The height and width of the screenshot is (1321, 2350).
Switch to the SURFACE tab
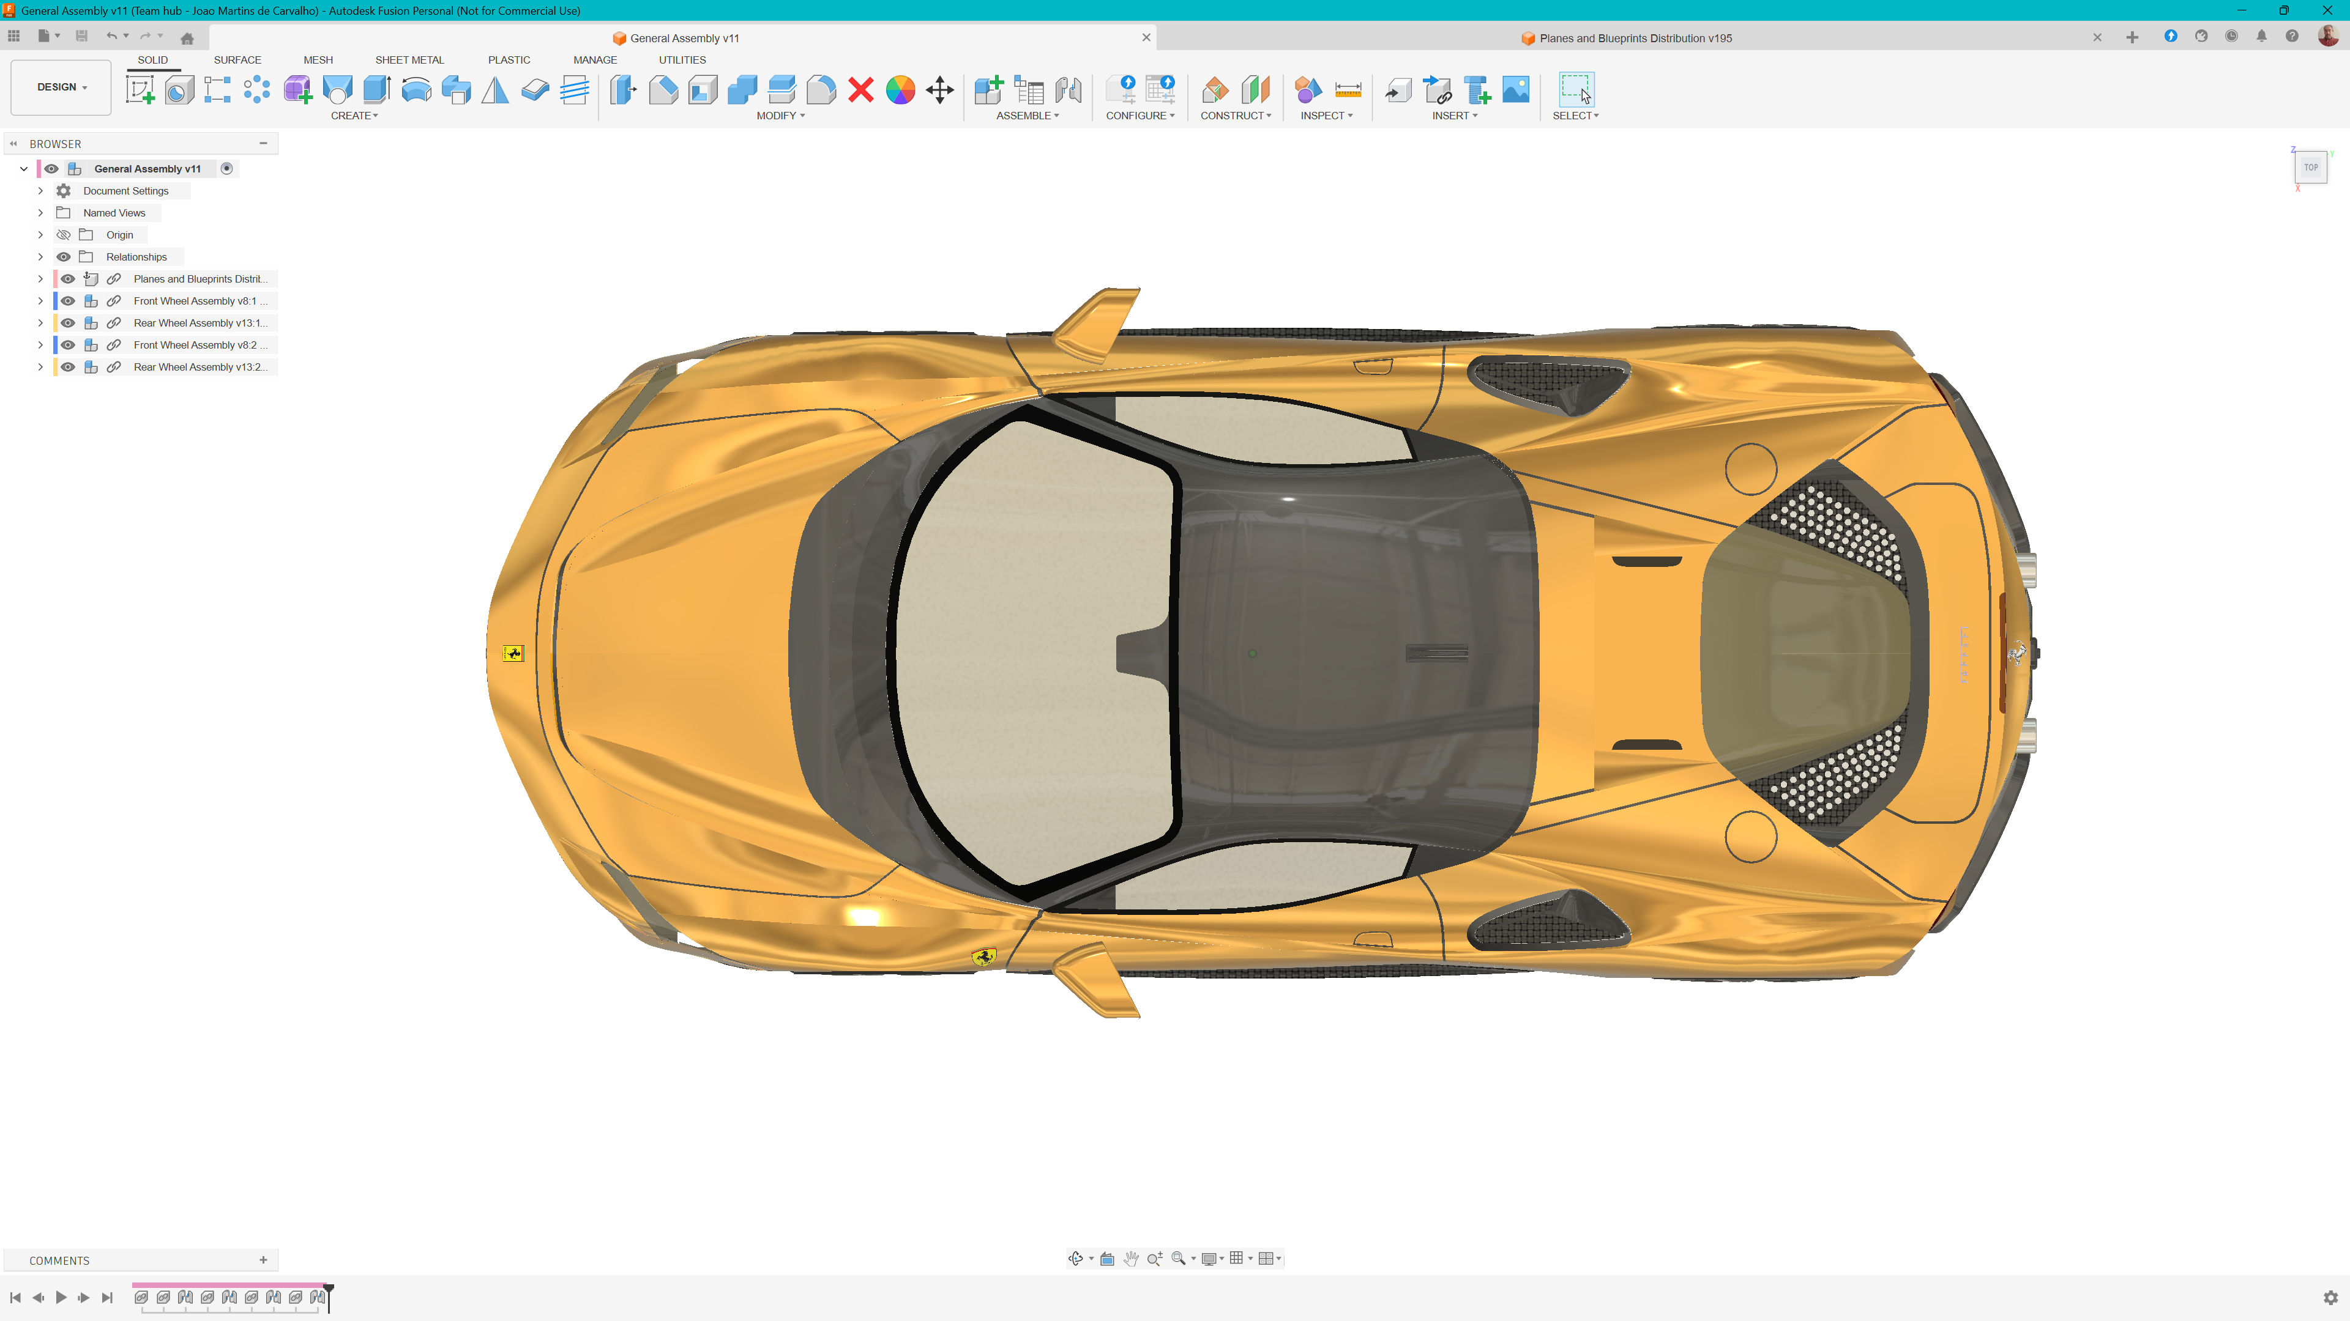click(x=237, y=60)
